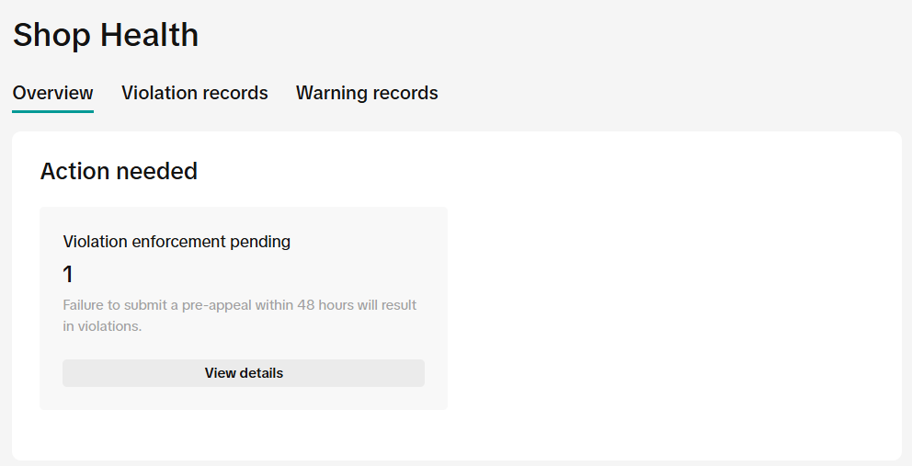Select the Overview tab

[x=52, y=93]
